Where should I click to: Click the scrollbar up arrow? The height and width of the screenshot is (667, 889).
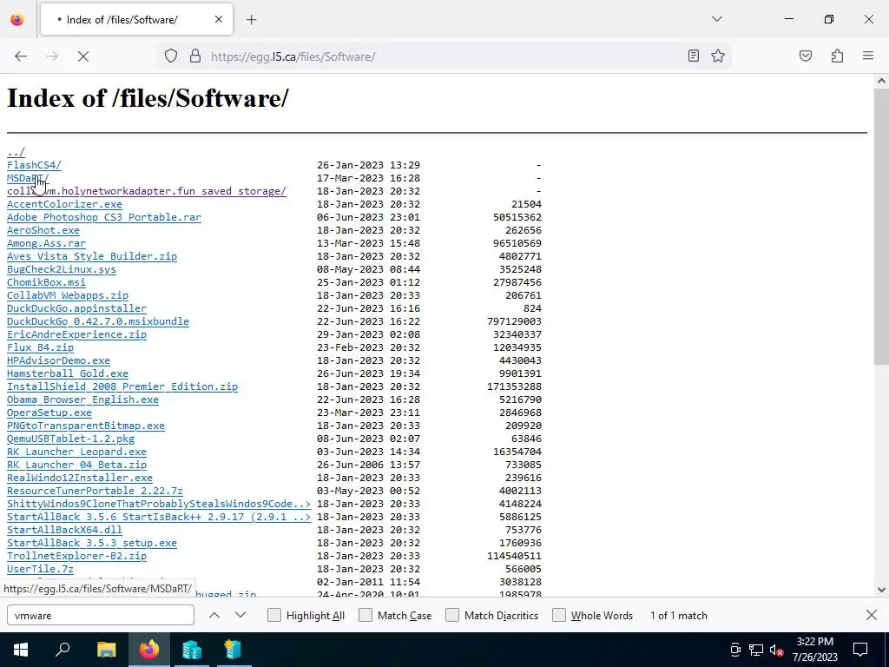tap(881, 81)
